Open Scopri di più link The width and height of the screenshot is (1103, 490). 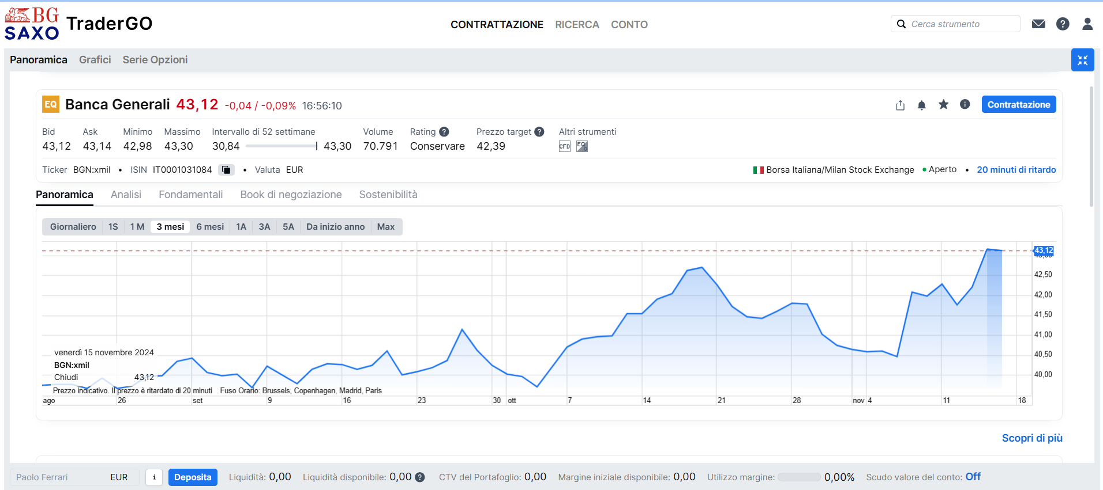point(1032,438)
